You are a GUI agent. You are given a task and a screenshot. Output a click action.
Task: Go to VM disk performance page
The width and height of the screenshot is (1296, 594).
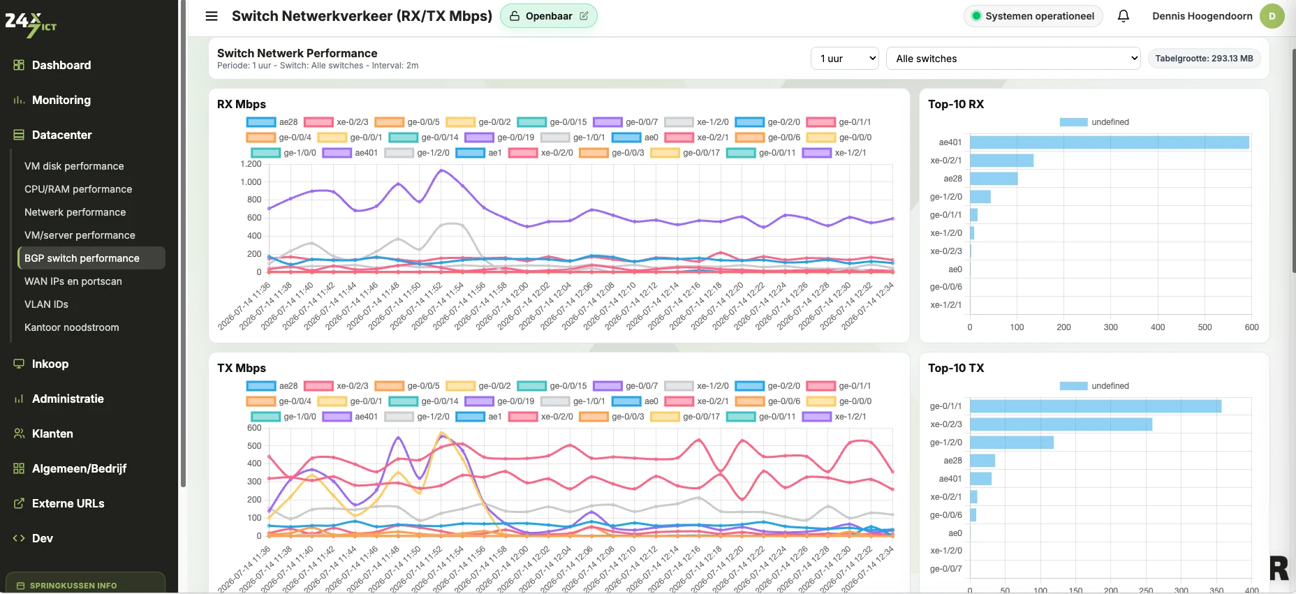[74, 166]
